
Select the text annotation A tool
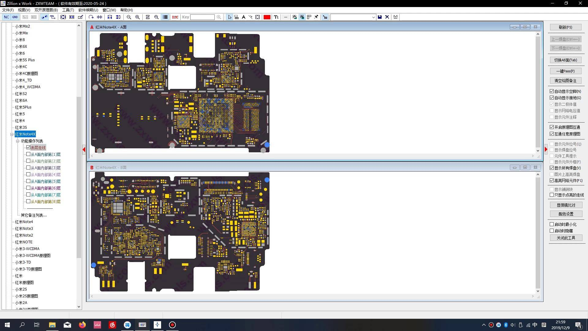pyautogui.click(x=243, y=17)
